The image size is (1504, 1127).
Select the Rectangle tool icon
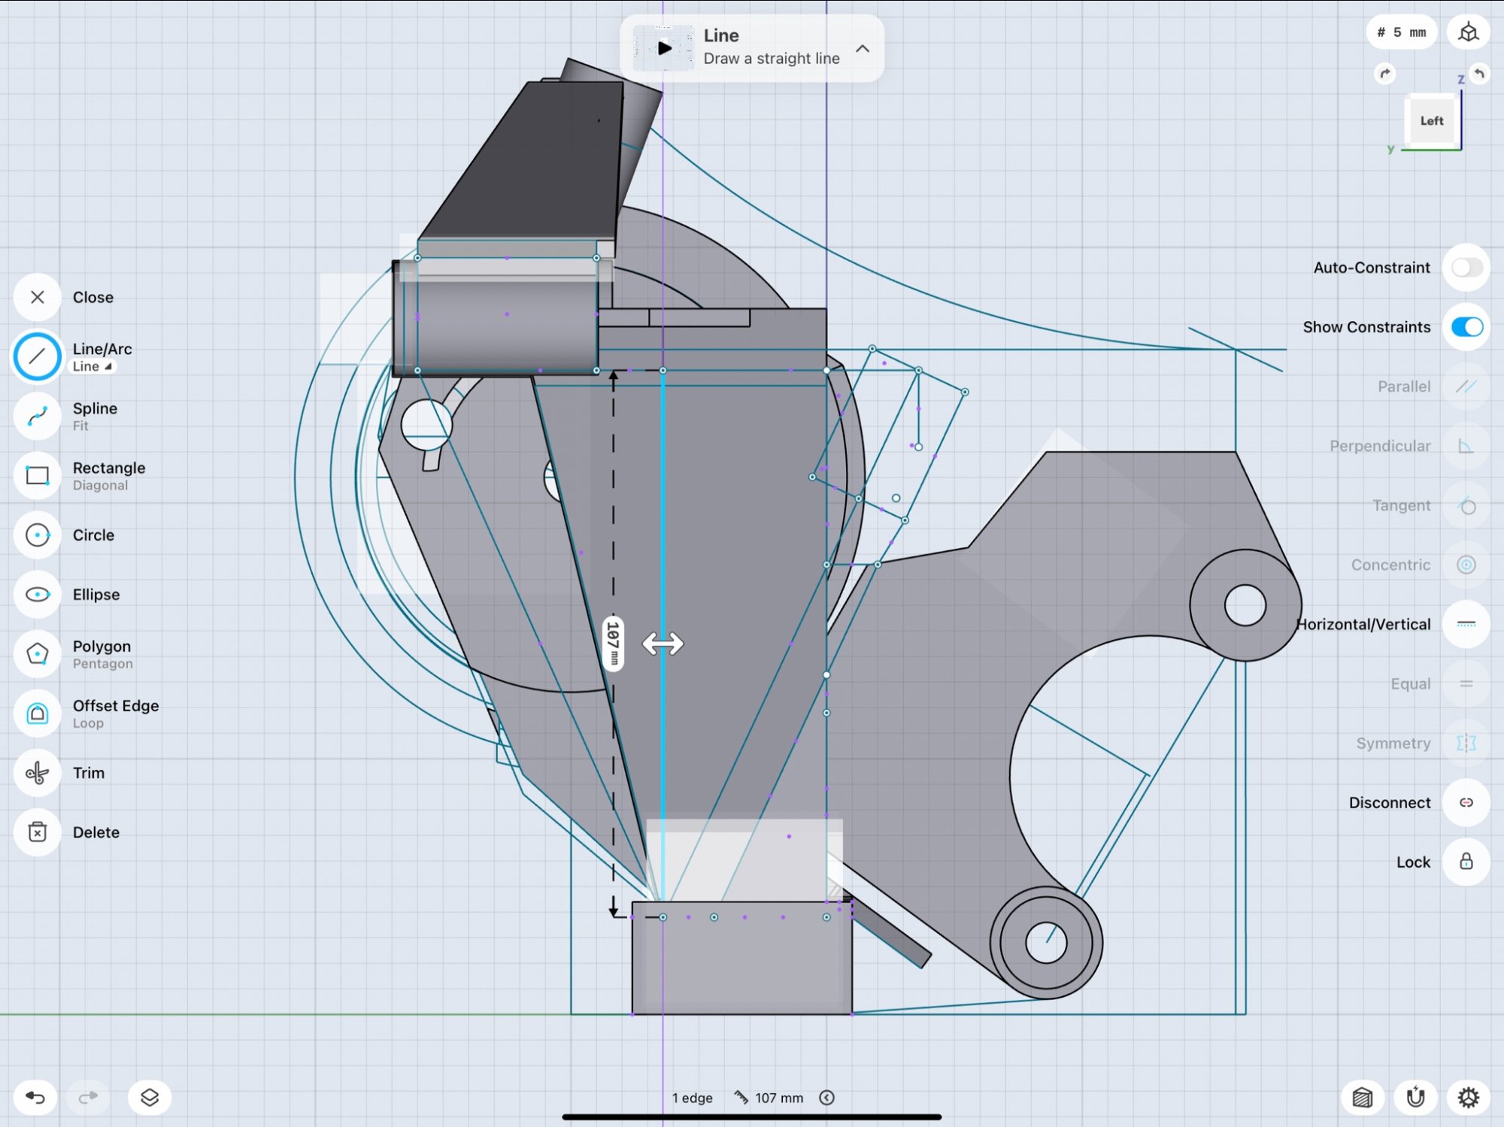(37, 475)
